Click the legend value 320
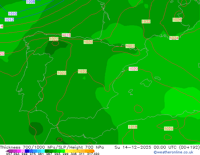The image size is (200, 155). (x=96, y=154)
